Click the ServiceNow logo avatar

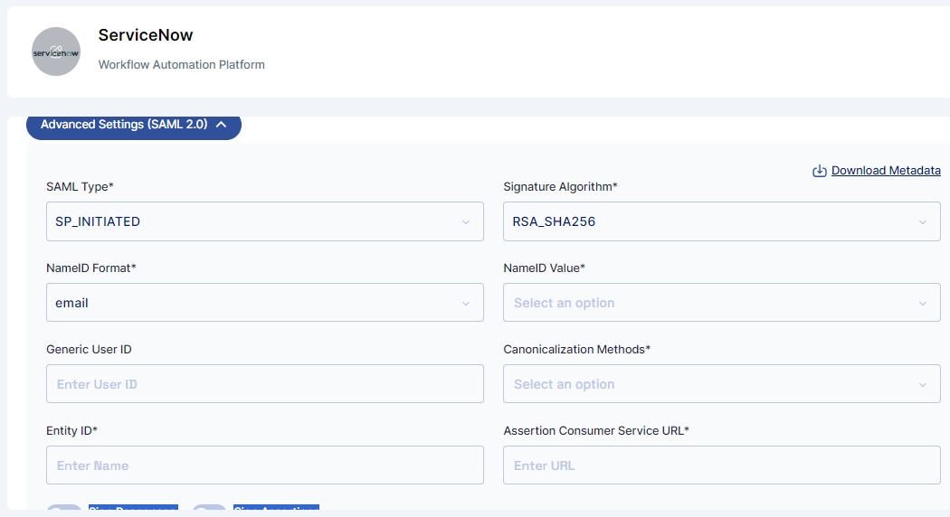coord(56,52)
